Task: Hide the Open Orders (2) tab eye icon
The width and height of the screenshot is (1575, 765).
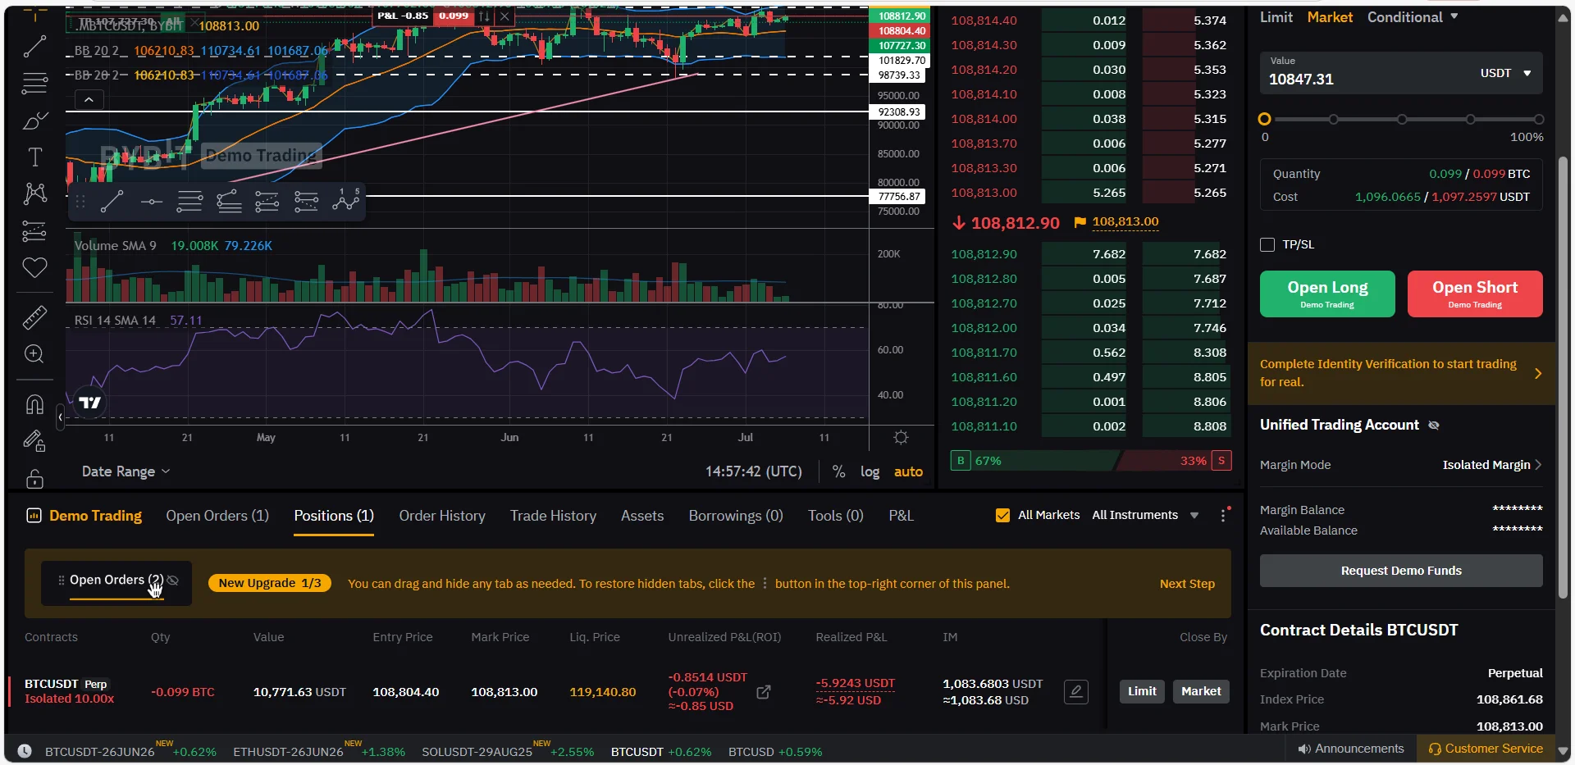Action: 173,581
